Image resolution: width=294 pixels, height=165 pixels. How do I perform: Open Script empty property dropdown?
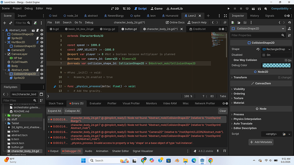(289, 134)
